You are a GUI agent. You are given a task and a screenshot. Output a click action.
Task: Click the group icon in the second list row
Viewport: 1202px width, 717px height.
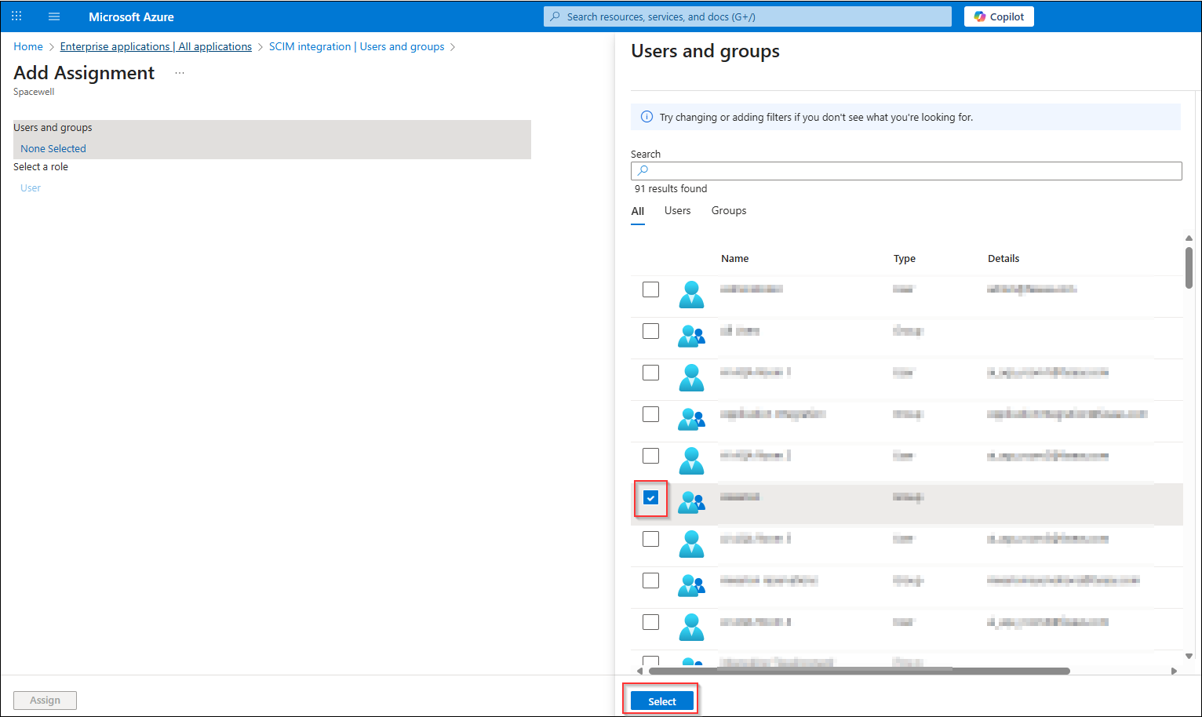[691, 336]
